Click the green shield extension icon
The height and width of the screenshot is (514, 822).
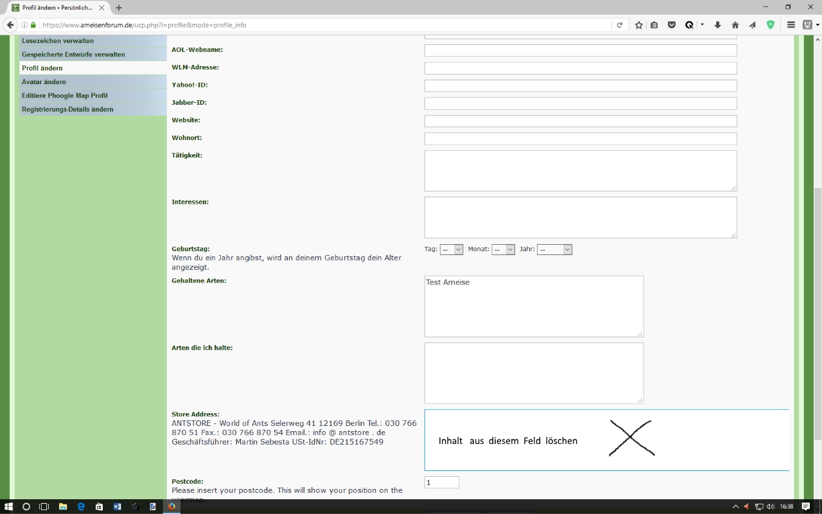pyautogui.click(x=771, y=25)
